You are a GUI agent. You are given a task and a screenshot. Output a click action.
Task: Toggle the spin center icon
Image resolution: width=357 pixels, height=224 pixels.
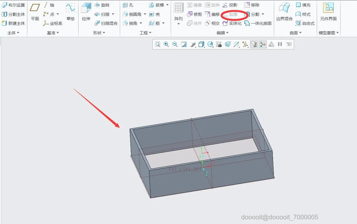[x=263, y=44]
